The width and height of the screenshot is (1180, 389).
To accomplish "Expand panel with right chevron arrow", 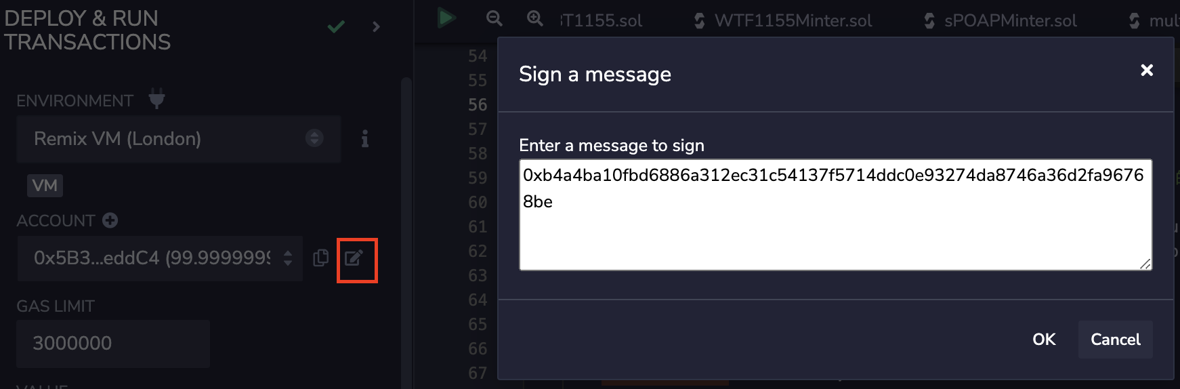I will pyautogui.click(x=376, y=26).
